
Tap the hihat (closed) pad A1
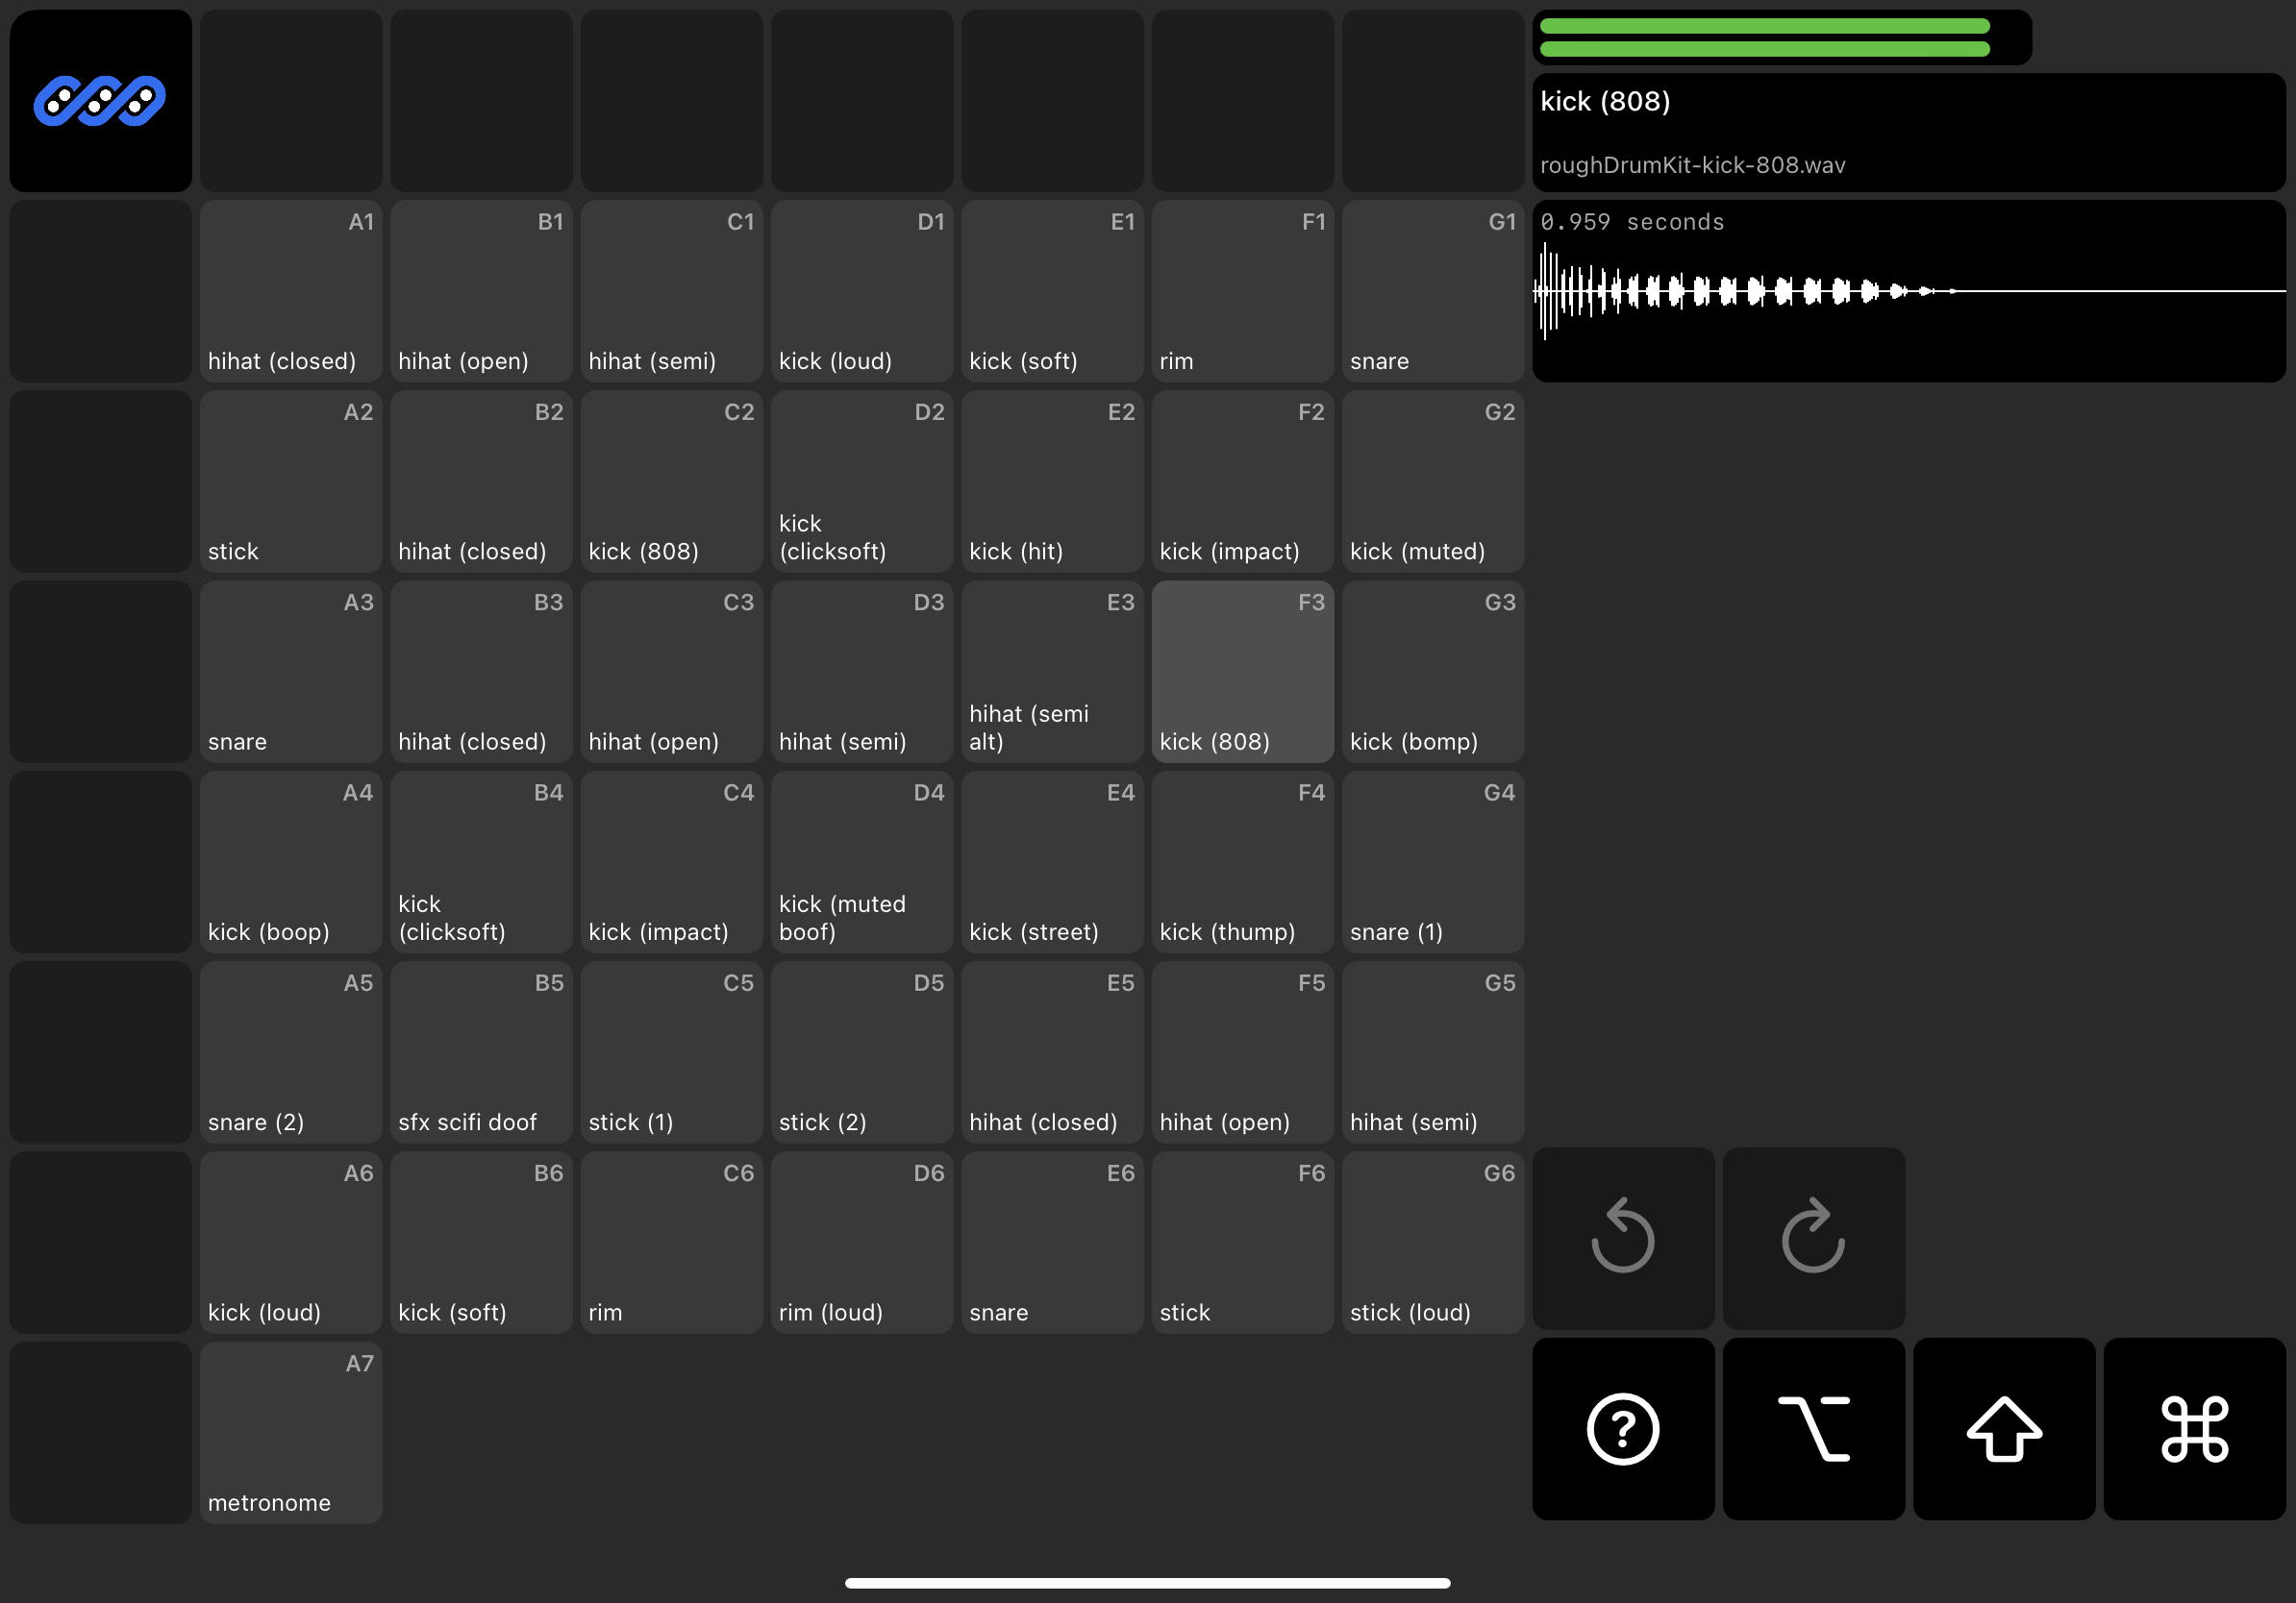[x=290, y=291]
